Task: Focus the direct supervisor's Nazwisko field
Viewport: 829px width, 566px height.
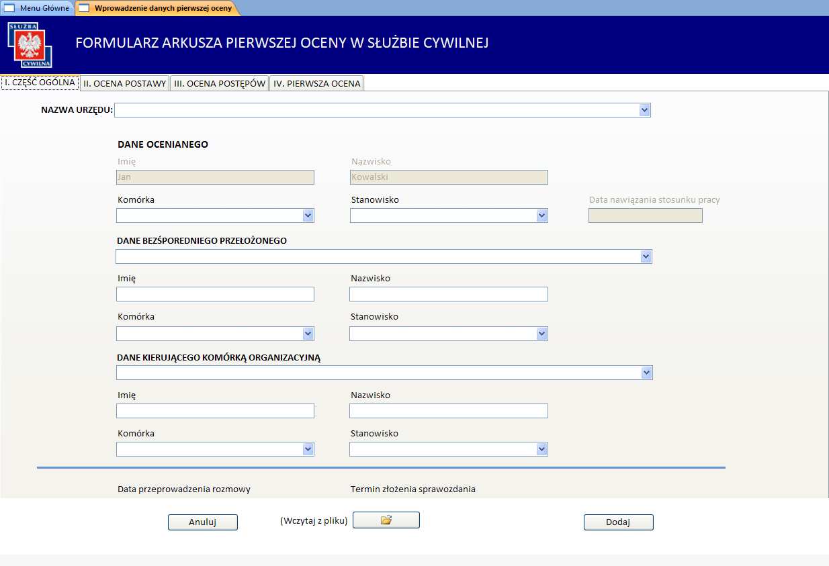Action: [x=449, y=294]
